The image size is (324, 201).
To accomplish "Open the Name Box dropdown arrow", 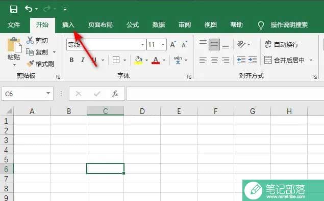I will point(48,94).
